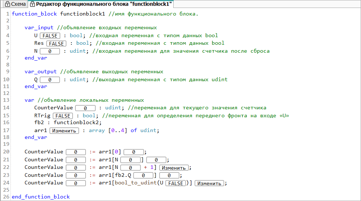Click the value field of output variable Q
361x201 pixels.
(49, 80)
